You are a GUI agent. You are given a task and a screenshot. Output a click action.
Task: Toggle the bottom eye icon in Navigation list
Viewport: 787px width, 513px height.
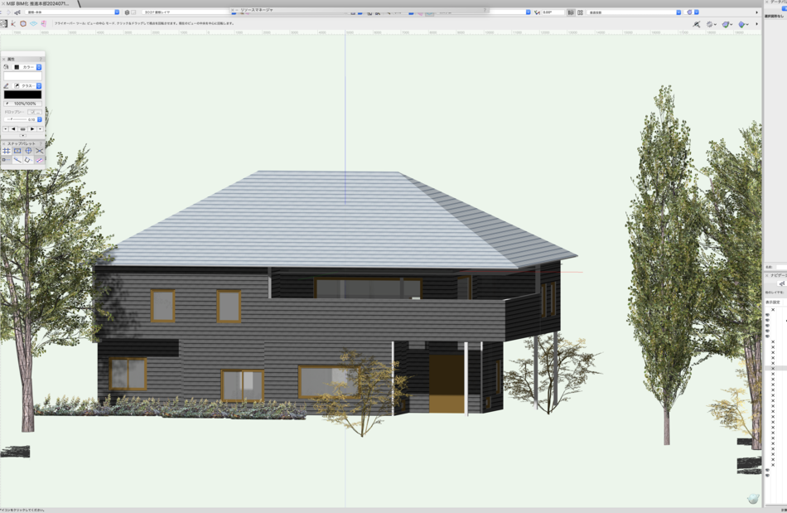(767, 475)
